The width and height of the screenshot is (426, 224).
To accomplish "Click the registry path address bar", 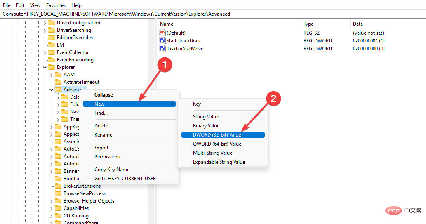I will click(213, 14).
